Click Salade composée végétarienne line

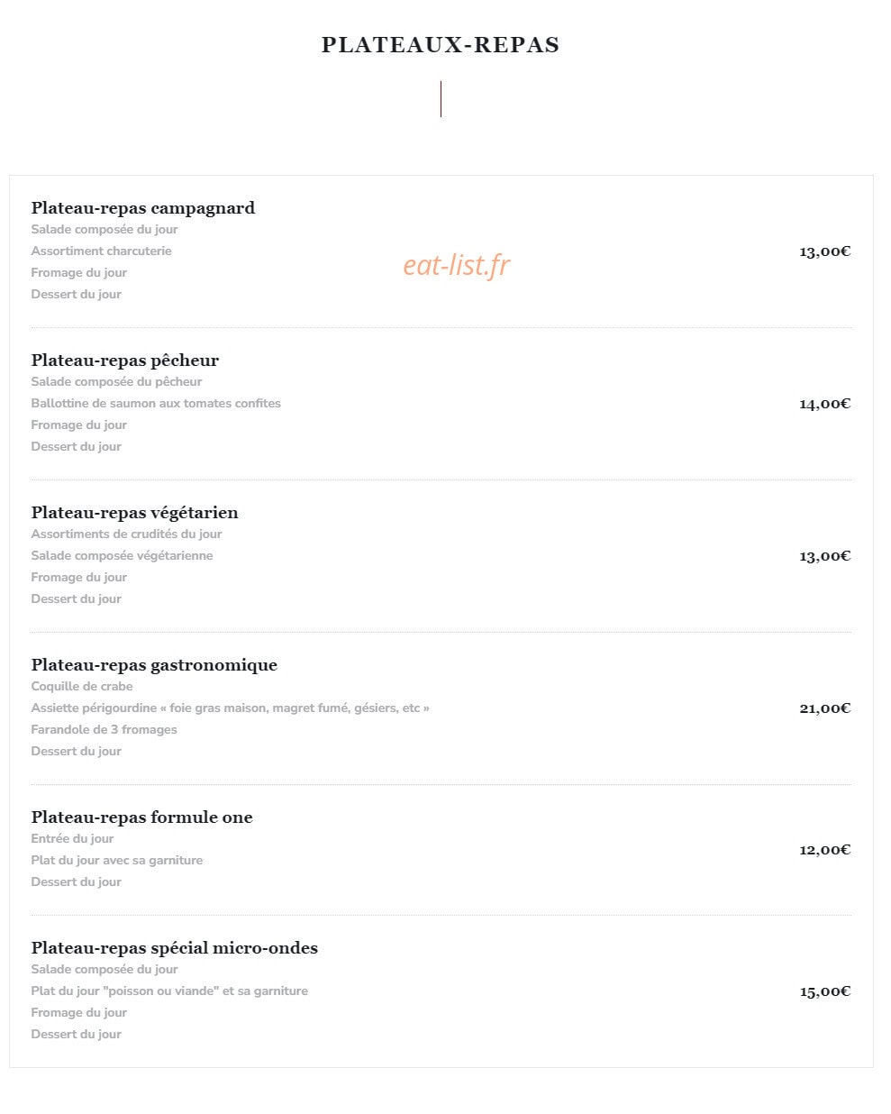(123, 555)
